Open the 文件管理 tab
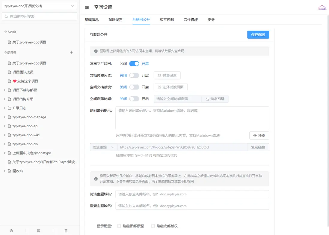This screenshot has height=235, width=329. (x=190, y=19)
